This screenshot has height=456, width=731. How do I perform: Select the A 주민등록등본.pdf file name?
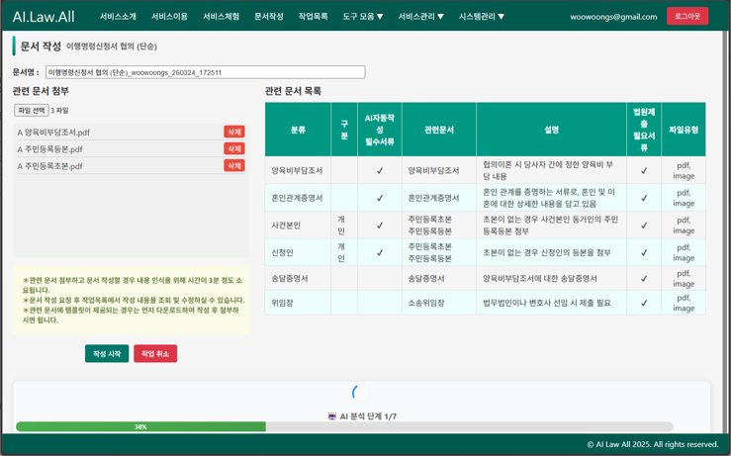(x=49, y=149)
